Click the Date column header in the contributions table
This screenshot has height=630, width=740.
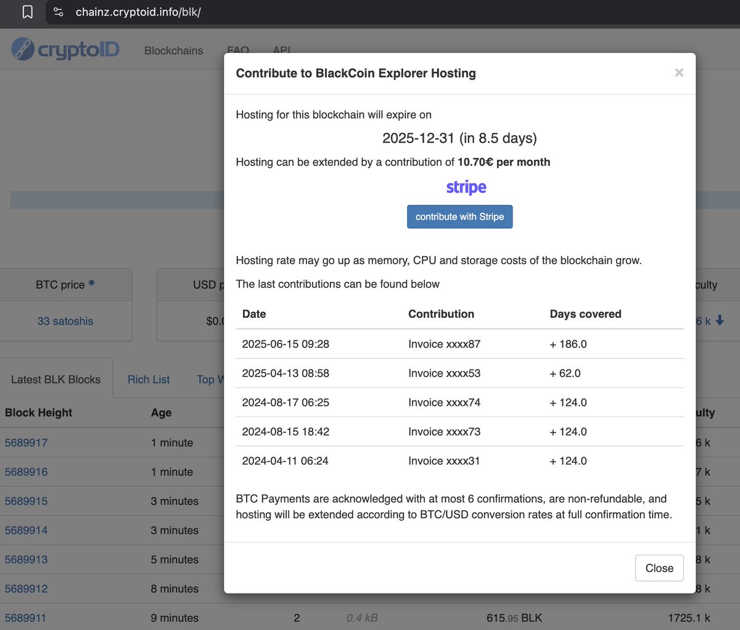coord(254,313)
